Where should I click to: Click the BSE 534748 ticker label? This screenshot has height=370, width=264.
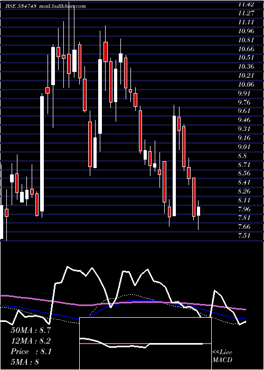[21, 6]
